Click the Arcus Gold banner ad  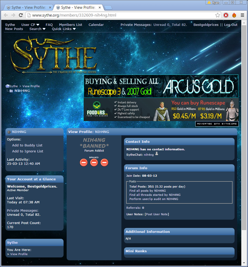161,86
